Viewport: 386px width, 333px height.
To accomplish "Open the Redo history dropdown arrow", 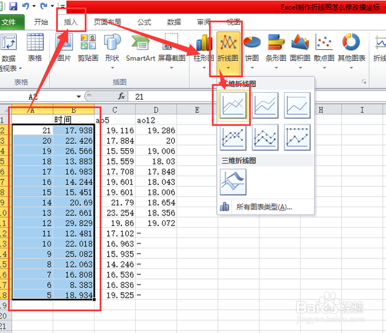I will click(x=52, y=6).
